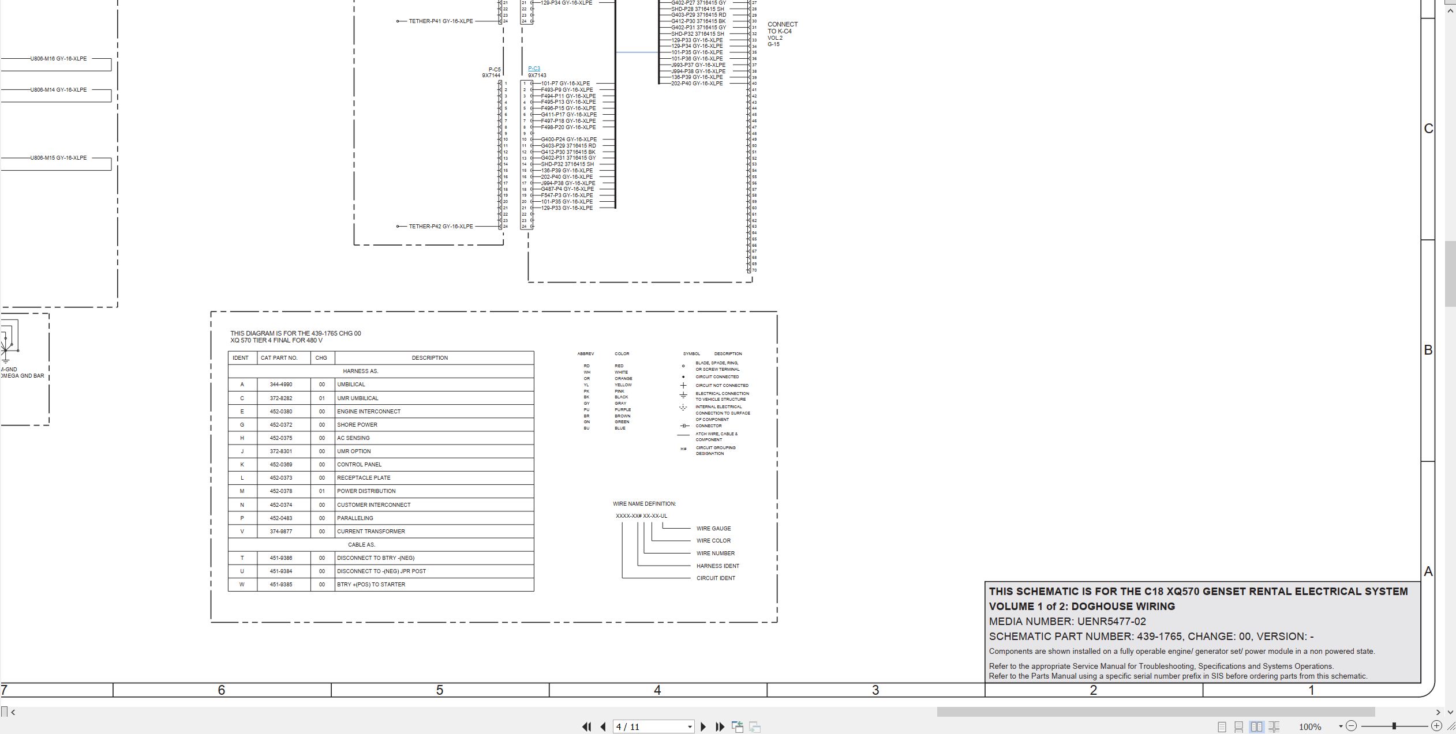Click the 'HARNESS IDENT' label
The image size is (1456, 734).
[x=717, y=566]
